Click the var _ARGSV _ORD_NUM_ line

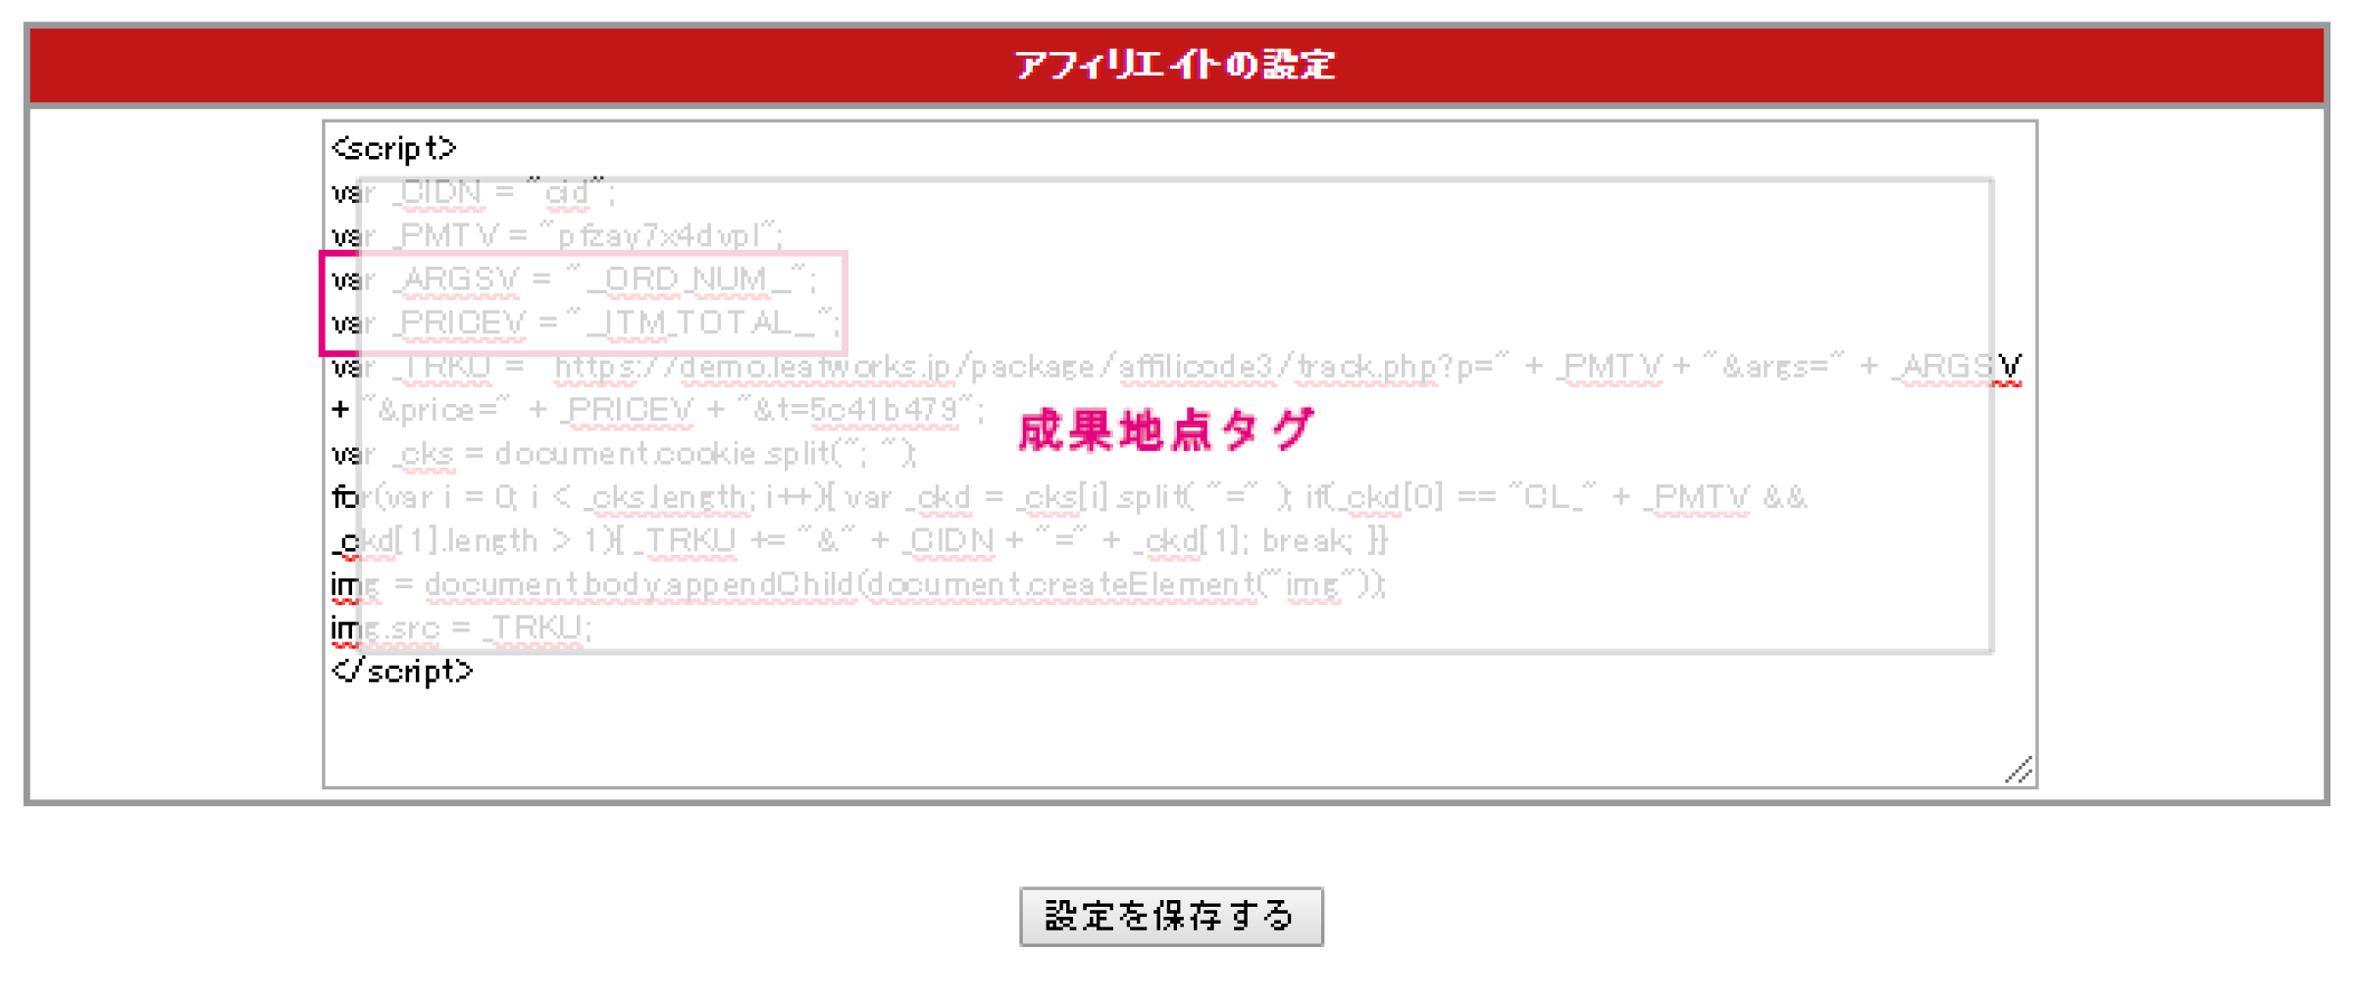coord(574,279)
